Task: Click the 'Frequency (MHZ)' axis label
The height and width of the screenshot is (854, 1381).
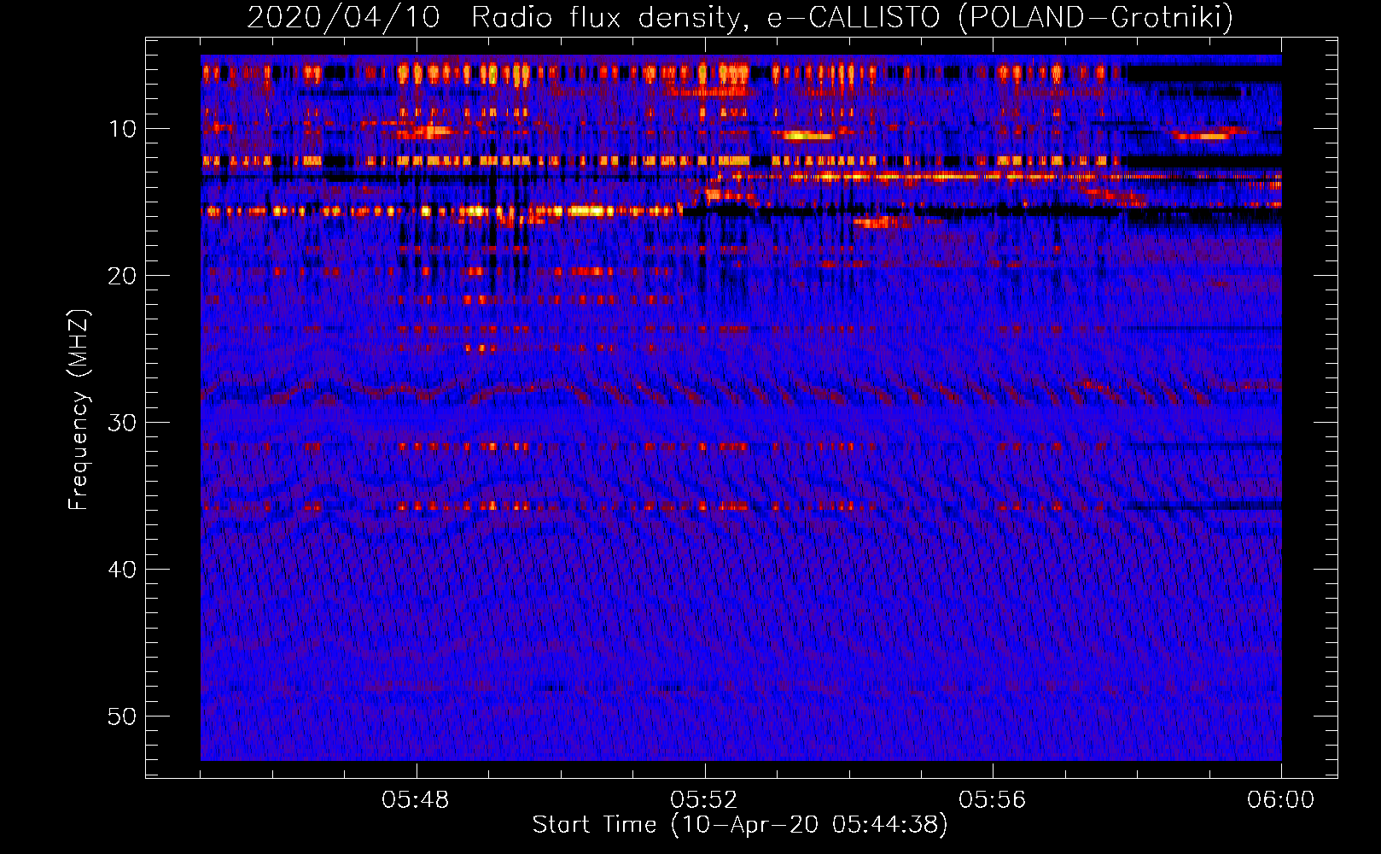Action: tap(79, 410)
